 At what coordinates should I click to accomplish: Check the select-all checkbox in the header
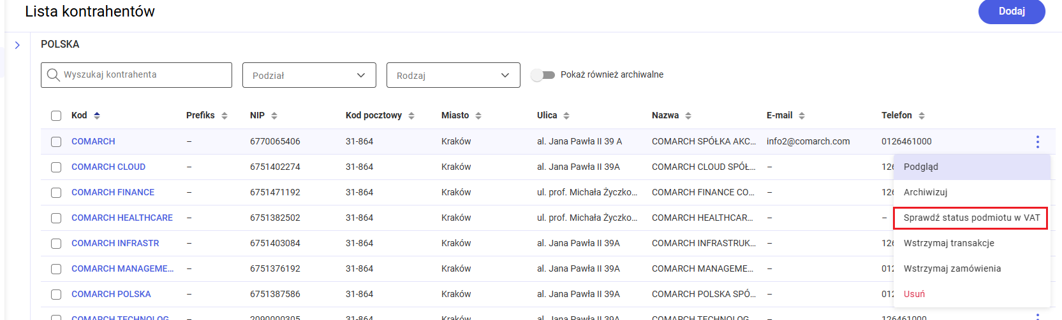click(56, 116)
